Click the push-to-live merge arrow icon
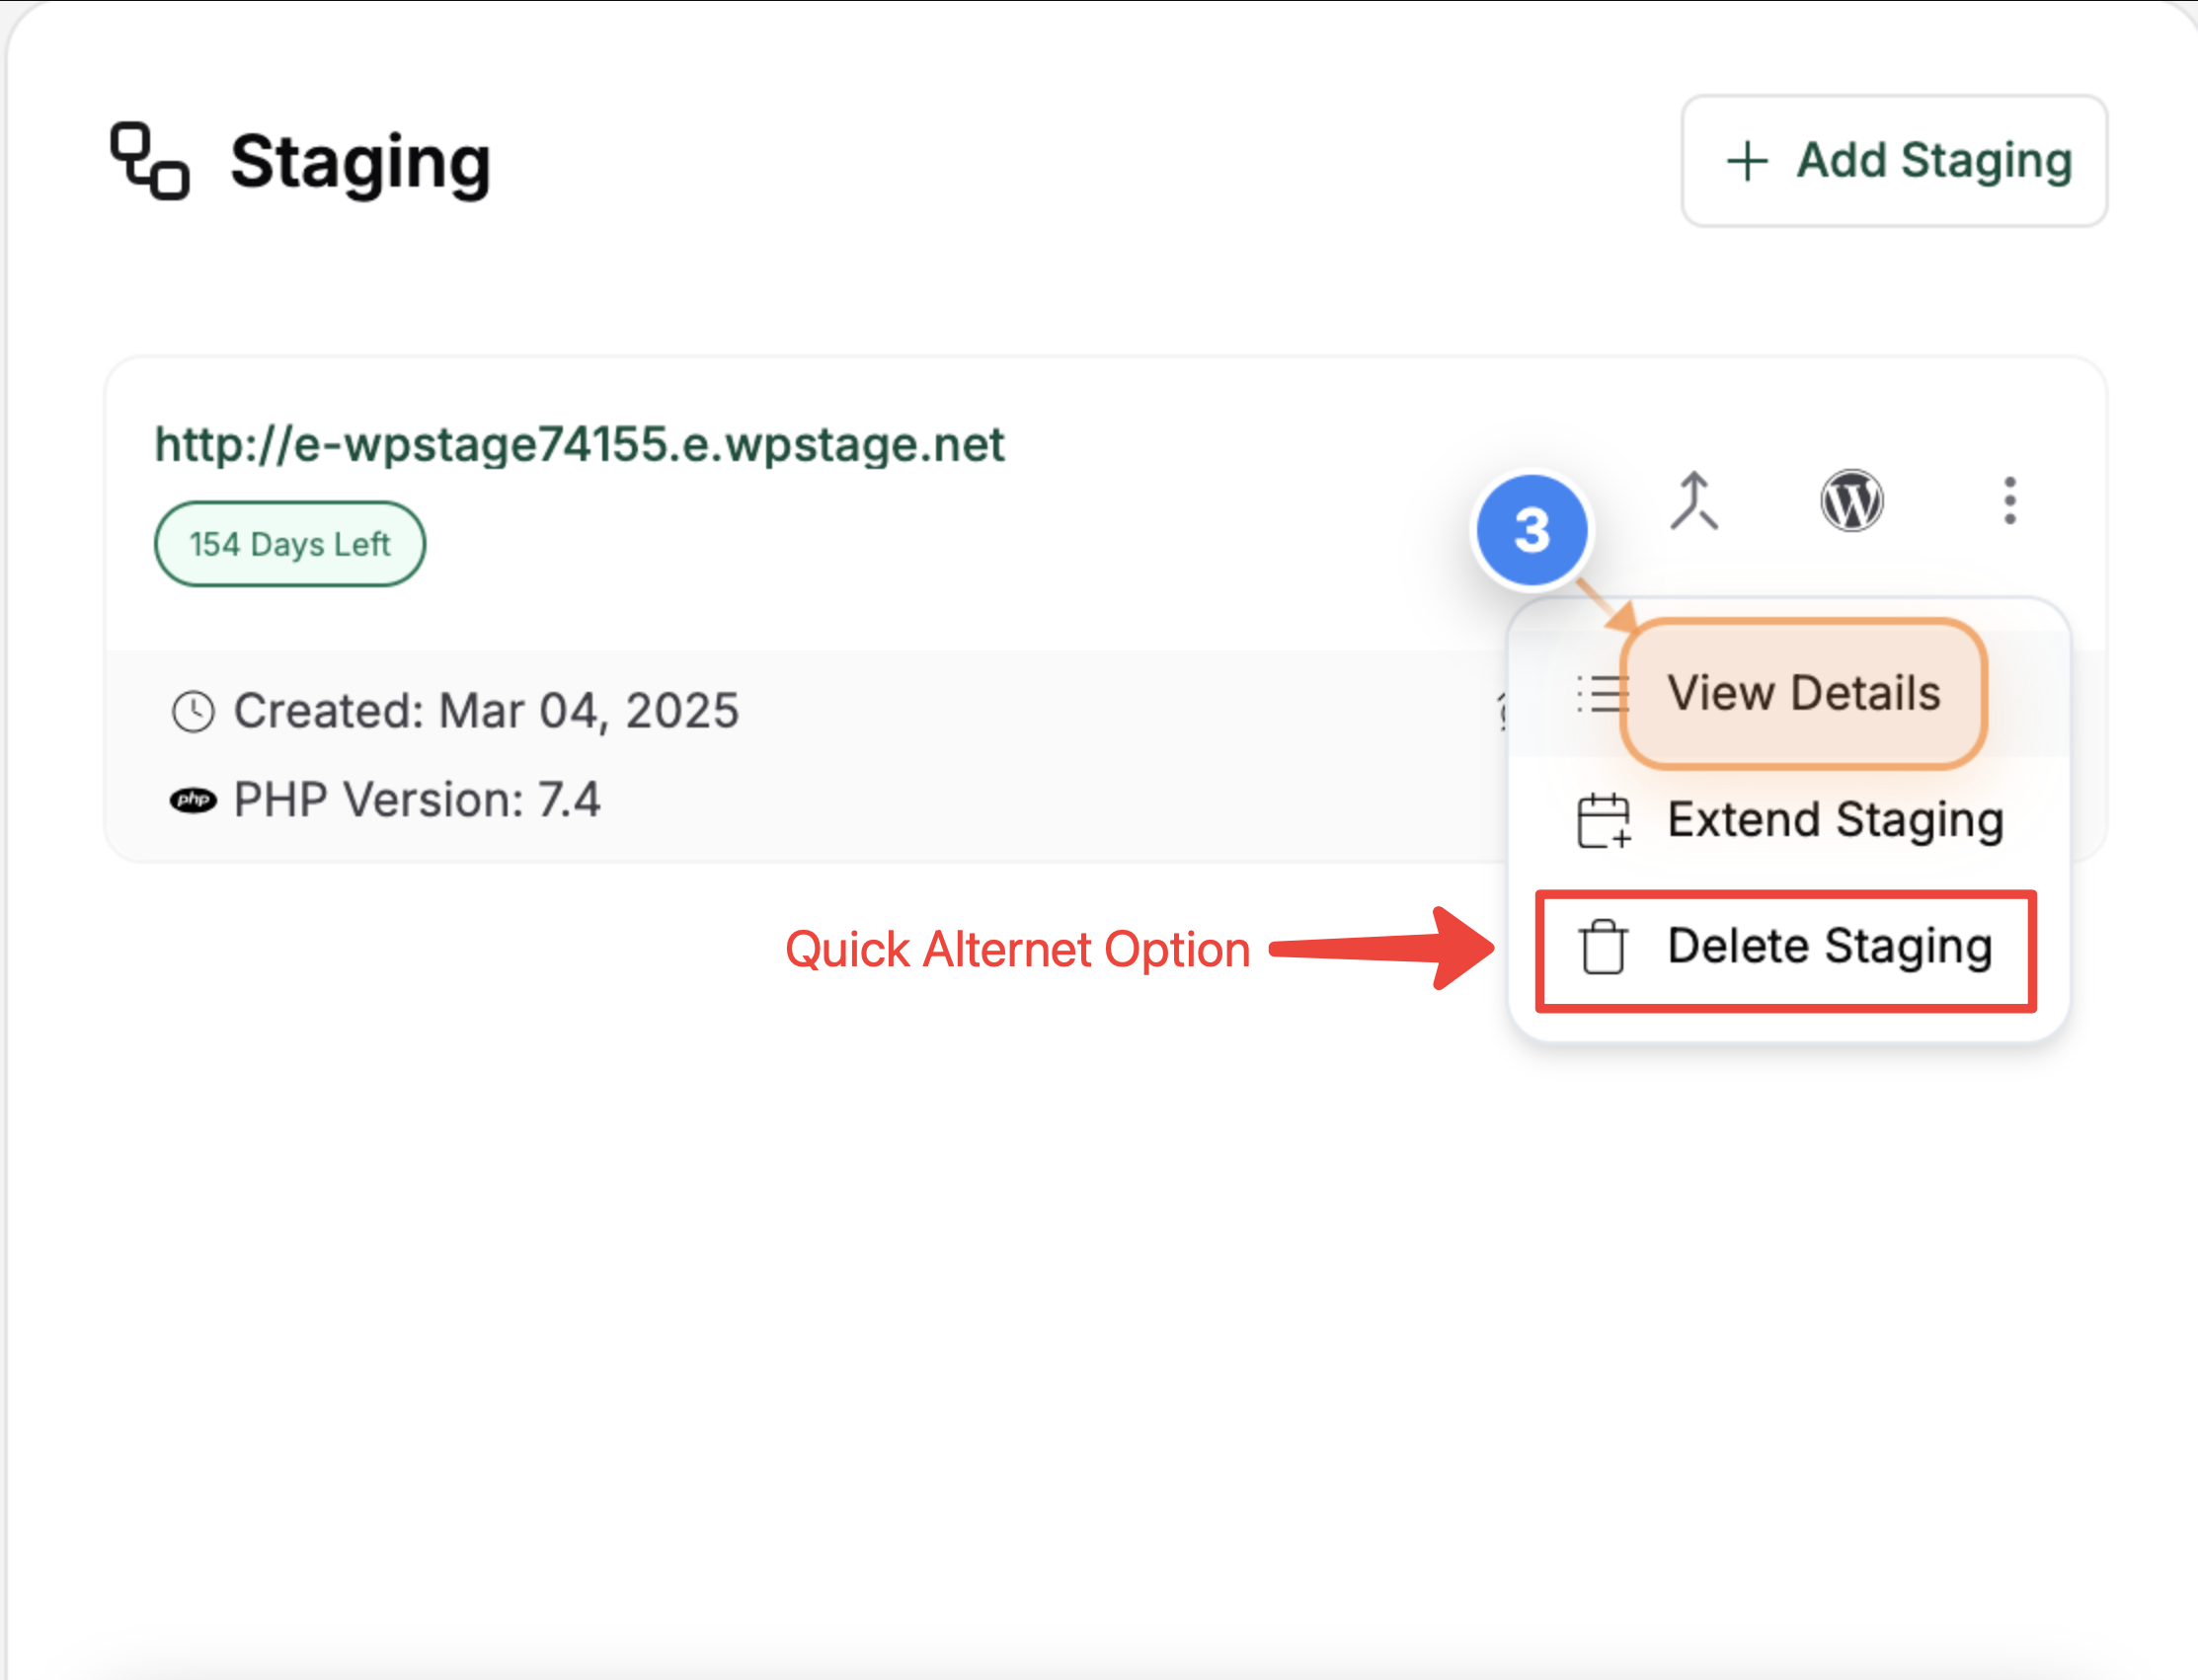 pos(1693,501)
